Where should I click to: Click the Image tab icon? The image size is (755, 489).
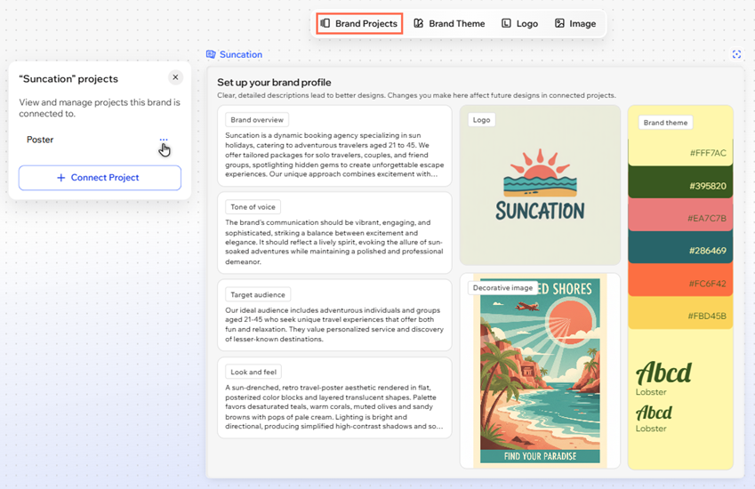pyautogui.click(x=559, y=23)
